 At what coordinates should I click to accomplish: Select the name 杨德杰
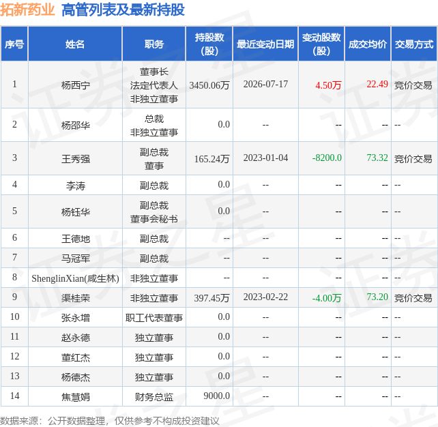[76, 377]
